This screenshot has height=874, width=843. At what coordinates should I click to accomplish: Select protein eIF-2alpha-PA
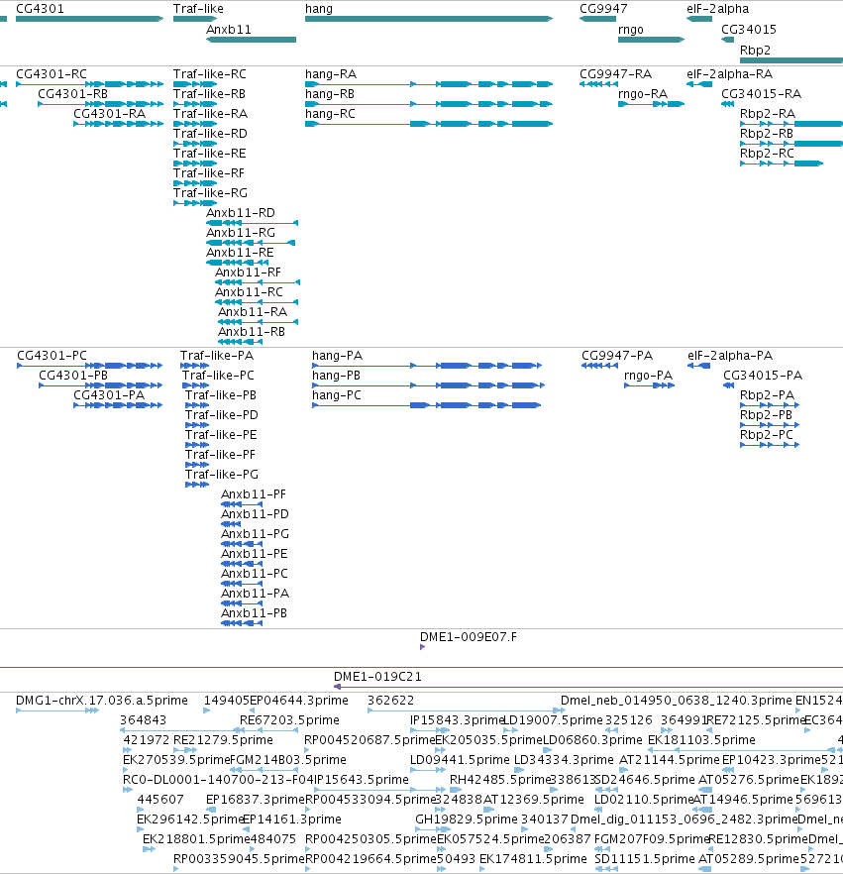(698, 366)
